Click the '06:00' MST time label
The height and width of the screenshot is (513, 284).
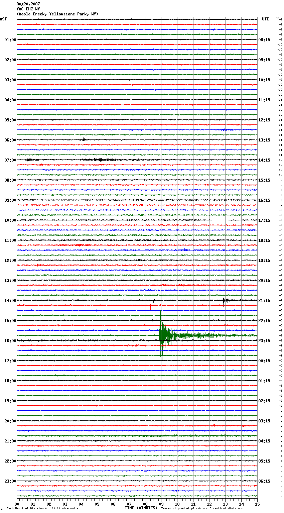pyautogui.click(x=10, y=140)
